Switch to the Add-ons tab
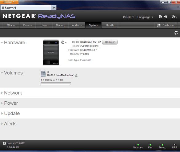 pyautogui.click(x=77, y=25)
